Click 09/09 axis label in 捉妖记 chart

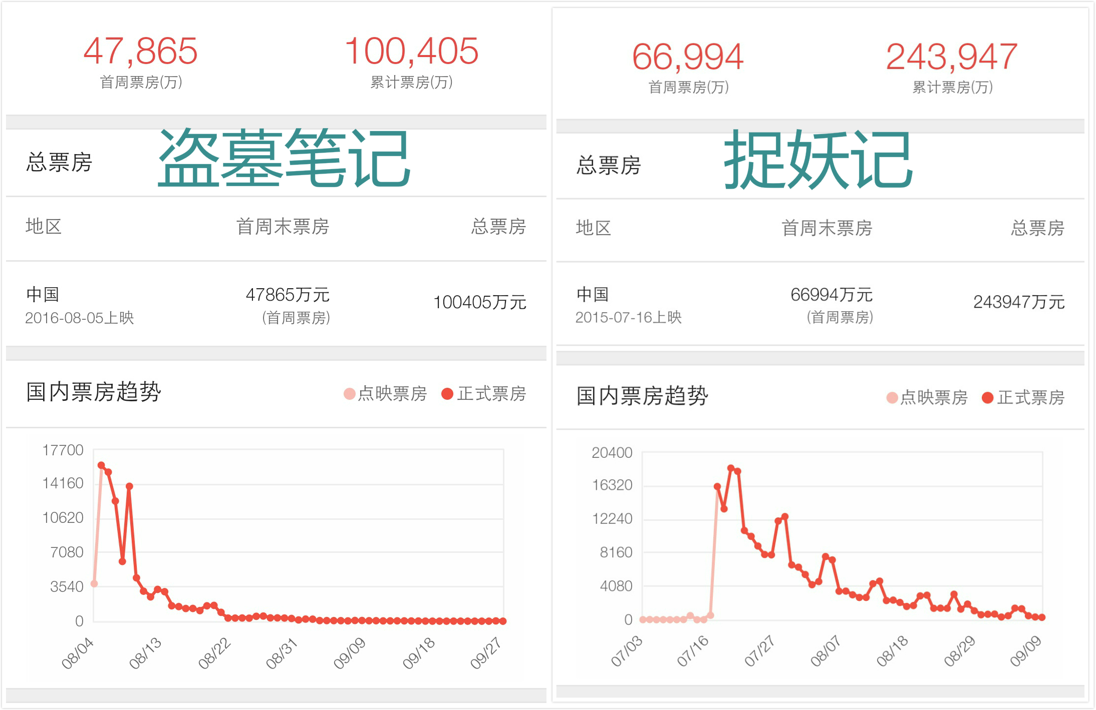1026,651
